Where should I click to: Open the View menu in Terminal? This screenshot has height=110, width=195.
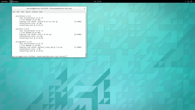[x=22, y=12]
